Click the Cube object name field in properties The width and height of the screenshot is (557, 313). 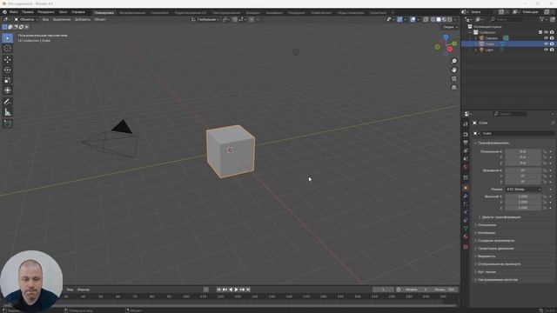tap(517, 133)
